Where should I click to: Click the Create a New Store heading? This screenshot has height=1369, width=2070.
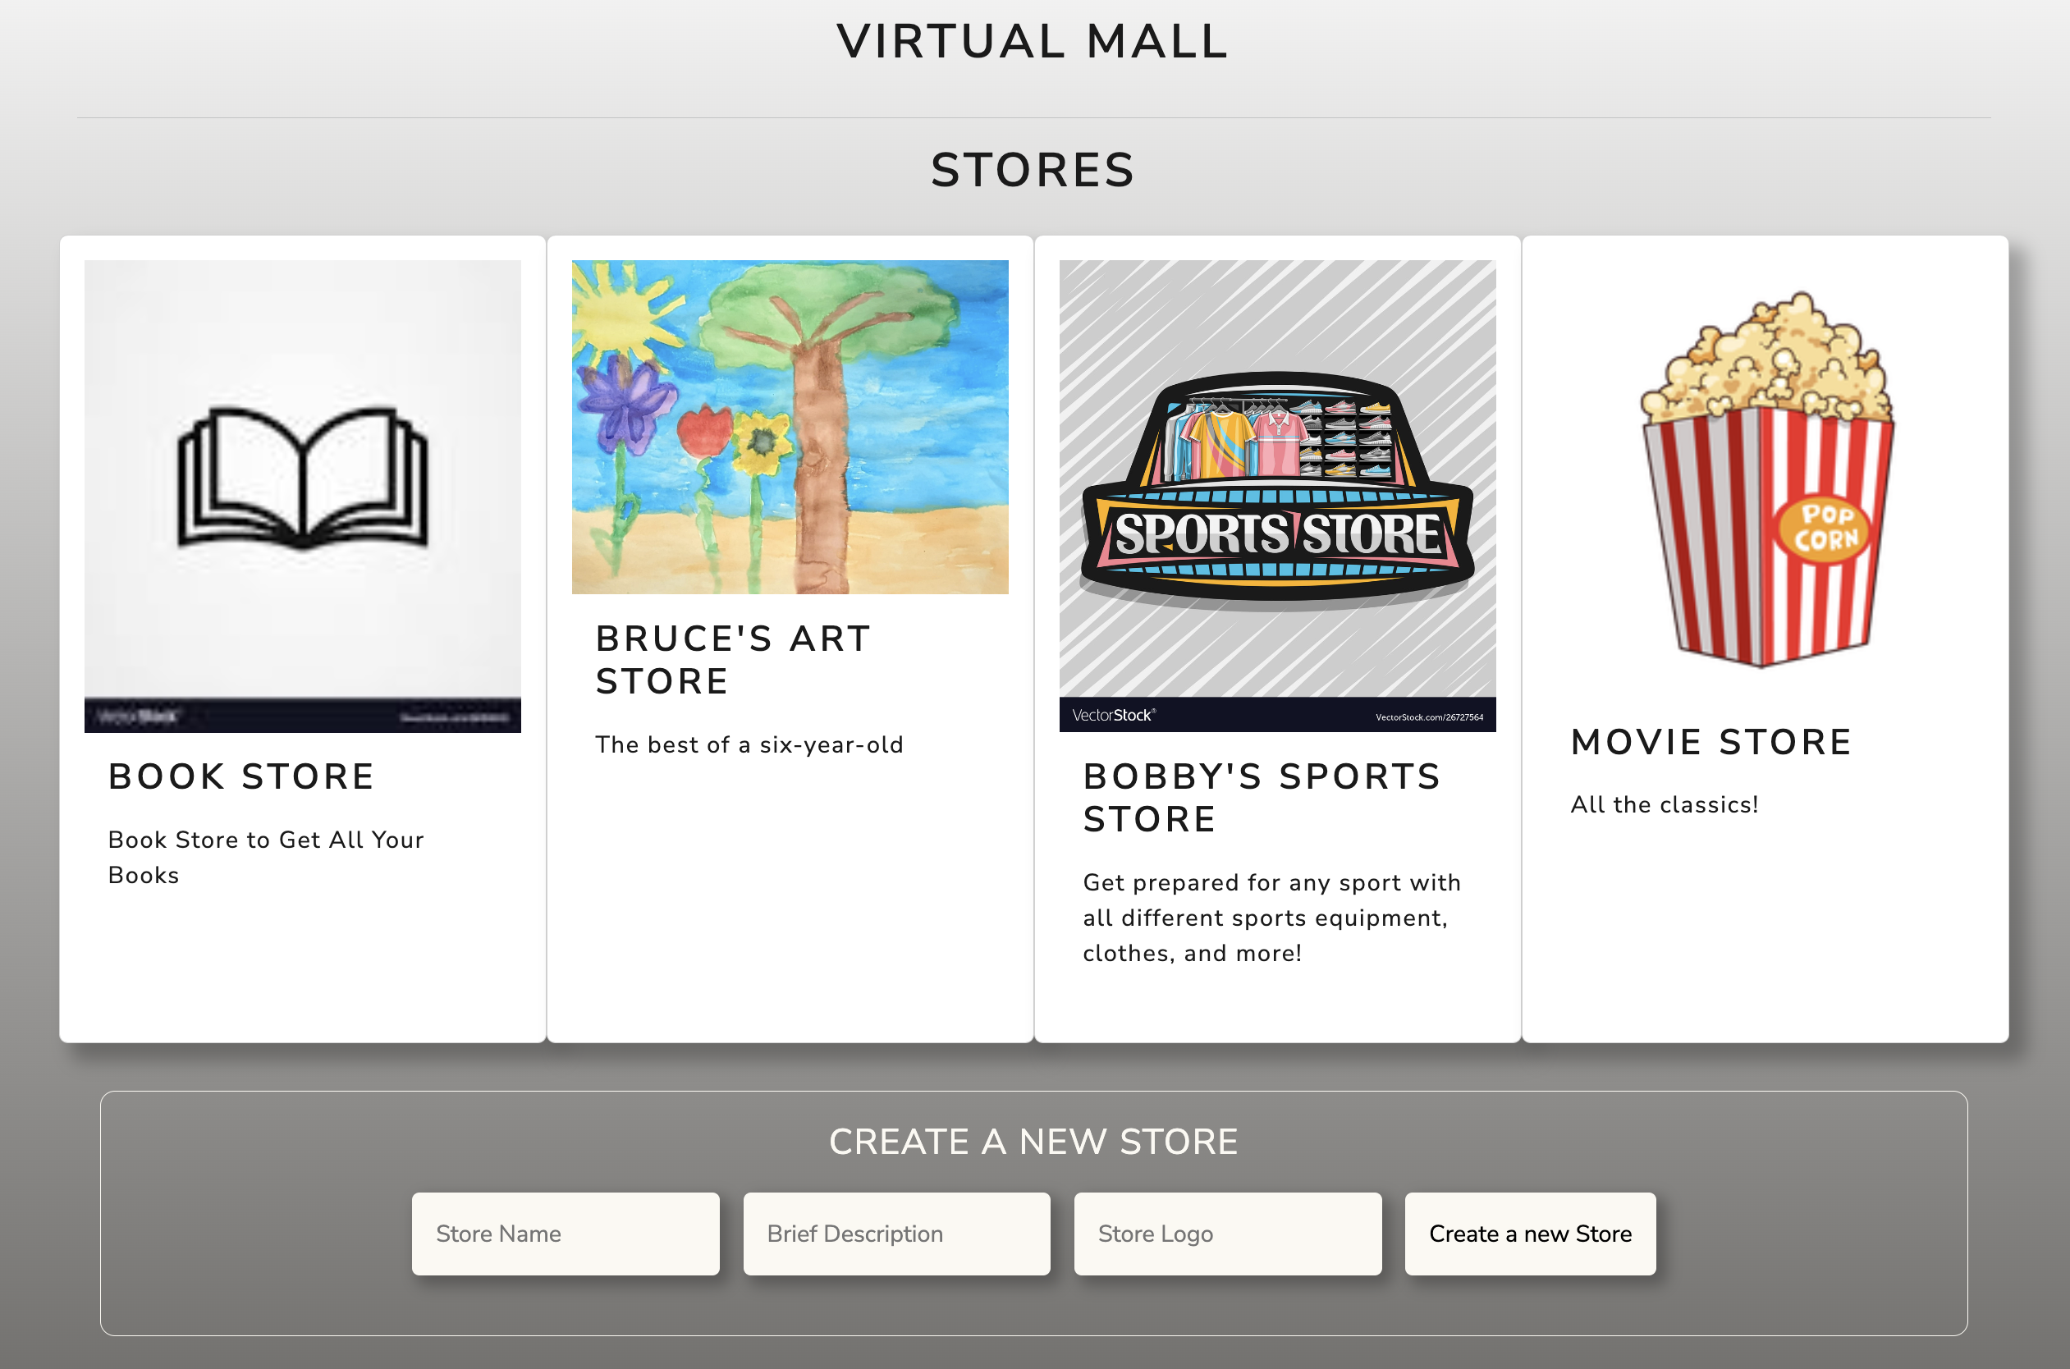1033,1141
